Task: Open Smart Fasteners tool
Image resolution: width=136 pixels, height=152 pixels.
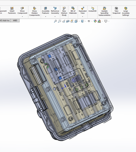Action: tap(12, 10)
